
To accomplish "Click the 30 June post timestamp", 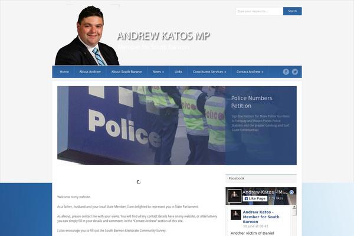I will coord(255,227).
